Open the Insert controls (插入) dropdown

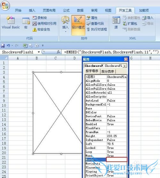point(66,24)
